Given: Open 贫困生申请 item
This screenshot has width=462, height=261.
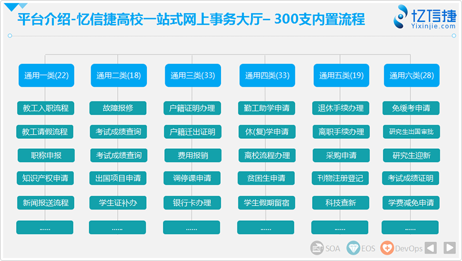Looking at the screenshot, I should tap(266, 178).
